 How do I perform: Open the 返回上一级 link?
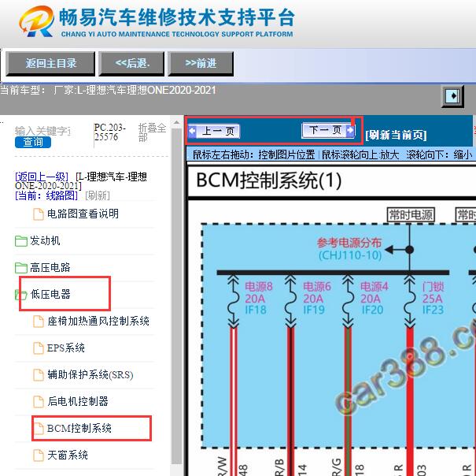pyautogui.click(x=42, y=177)
